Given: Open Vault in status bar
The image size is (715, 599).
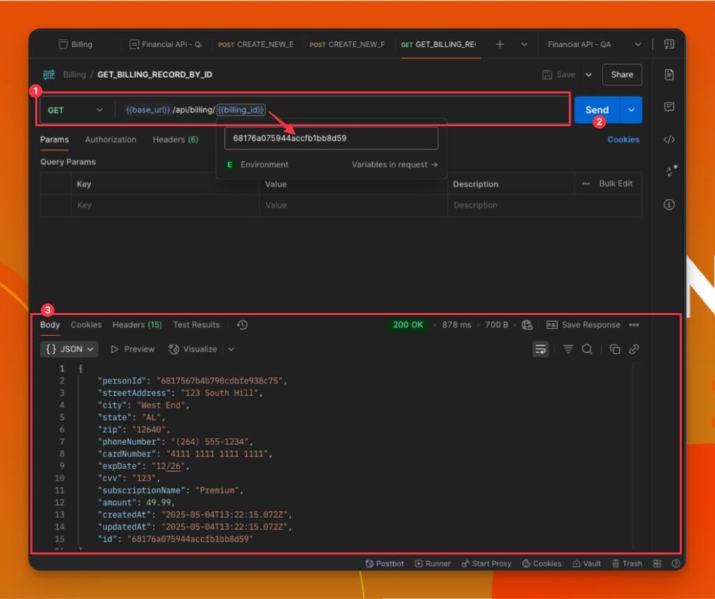Looking at the screenshot, I should point(587,564).
